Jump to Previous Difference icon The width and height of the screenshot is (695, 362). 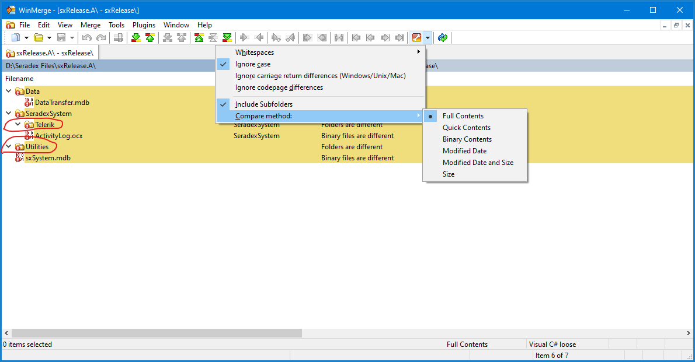(150, 38)
